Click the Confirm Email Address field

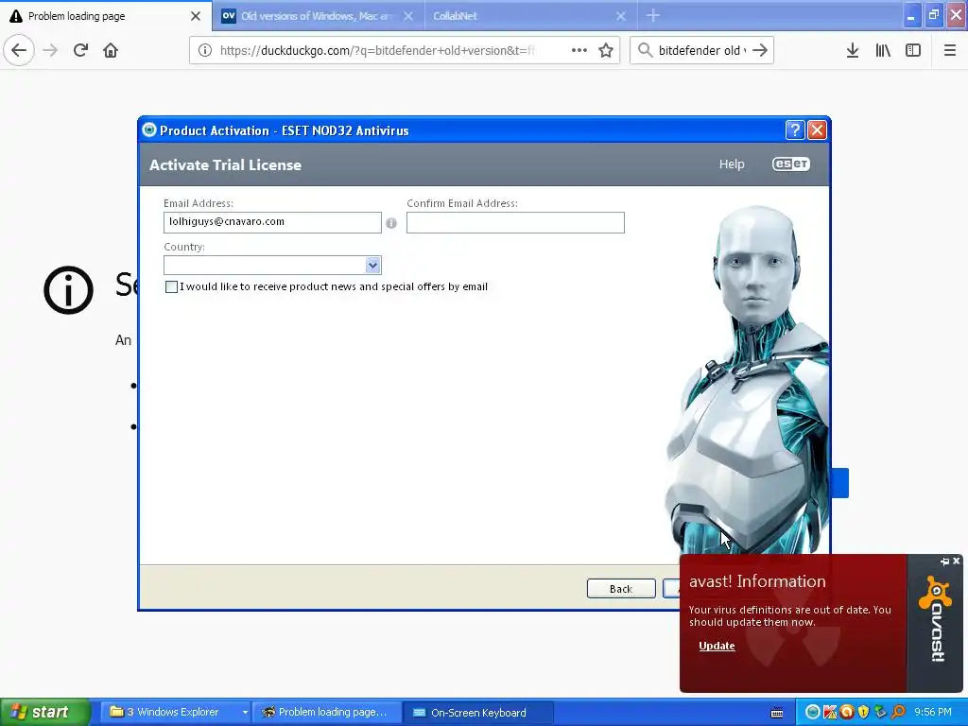tap(515, 222)
